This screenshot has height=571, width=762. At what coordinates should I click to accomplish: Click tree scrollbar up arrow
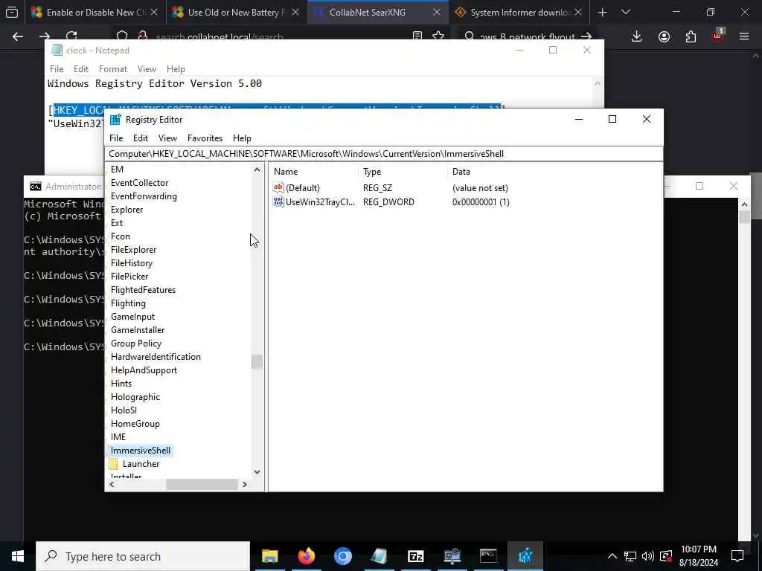(x=257, y=170)
